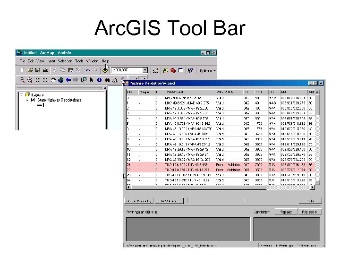Open the Window menu in ArcMap

point(93,61)
